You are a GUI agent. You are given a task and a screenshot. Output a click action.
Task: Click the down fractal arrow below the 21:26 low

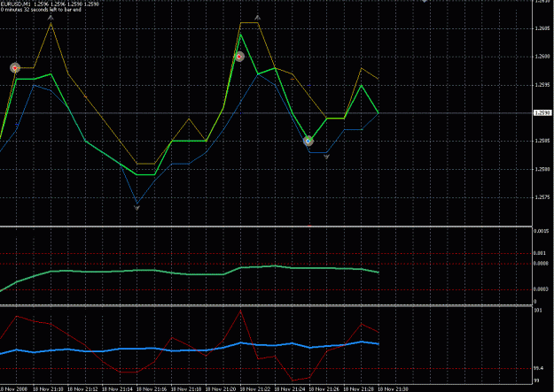click(326, 157)
